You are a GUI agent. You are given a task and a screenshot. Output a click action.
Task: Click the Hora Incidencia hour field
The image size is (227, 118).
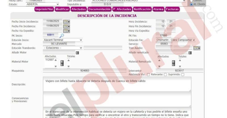[160, 22]
